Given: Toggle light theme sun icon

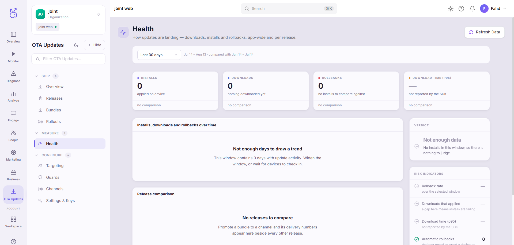Looking at the screenshot, I should [451, 9].
